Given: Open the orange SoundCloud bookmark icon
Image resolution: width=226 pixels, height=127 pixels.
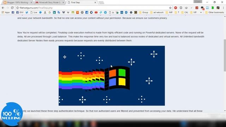Looking at the screenshot, I should click(x=78, y=13).
